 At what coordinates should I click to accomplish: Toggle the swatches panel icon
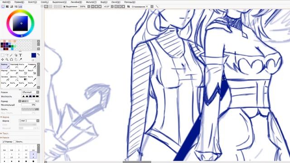(x=20, y=6)
